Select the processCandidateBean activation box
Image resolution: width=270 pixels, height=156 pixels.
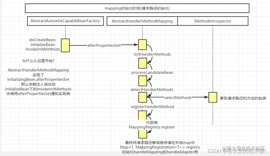tap(142, 63)
